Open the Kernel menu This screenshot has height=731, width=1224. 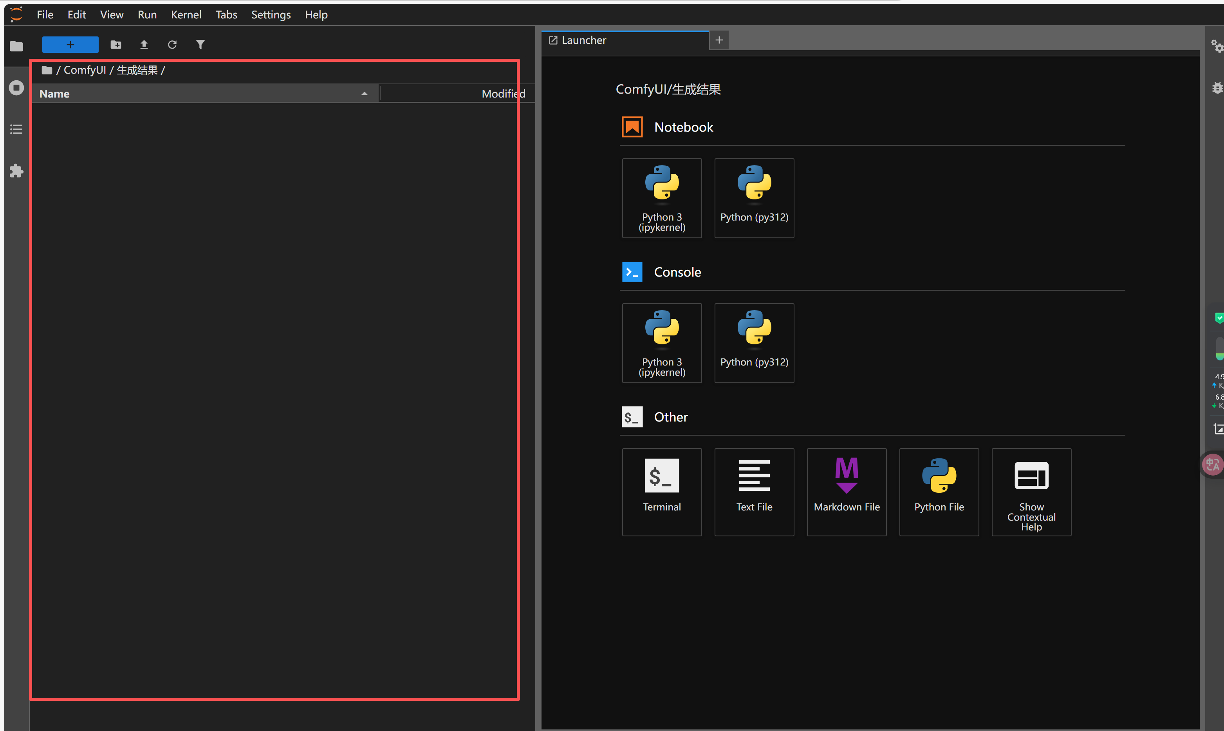186,15
